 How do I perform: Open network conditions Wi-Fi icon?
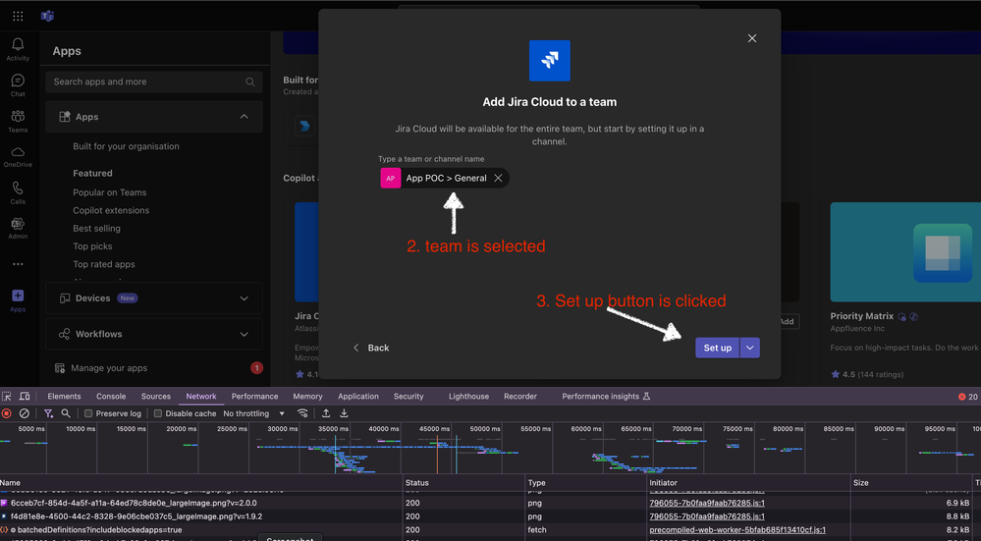(302, 413)
